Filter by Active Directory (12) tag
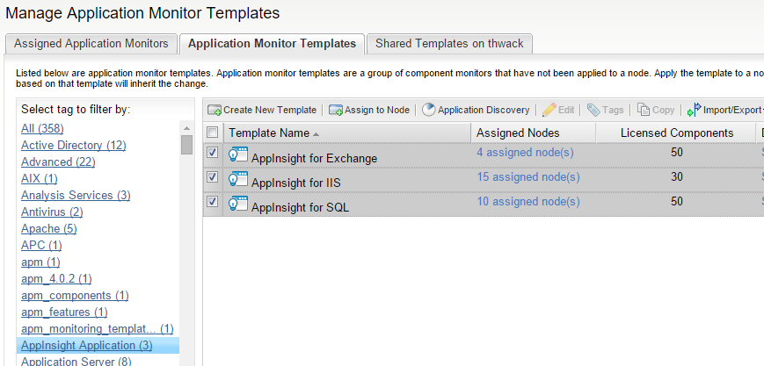The image size is (764, 366). click(74, 145)
